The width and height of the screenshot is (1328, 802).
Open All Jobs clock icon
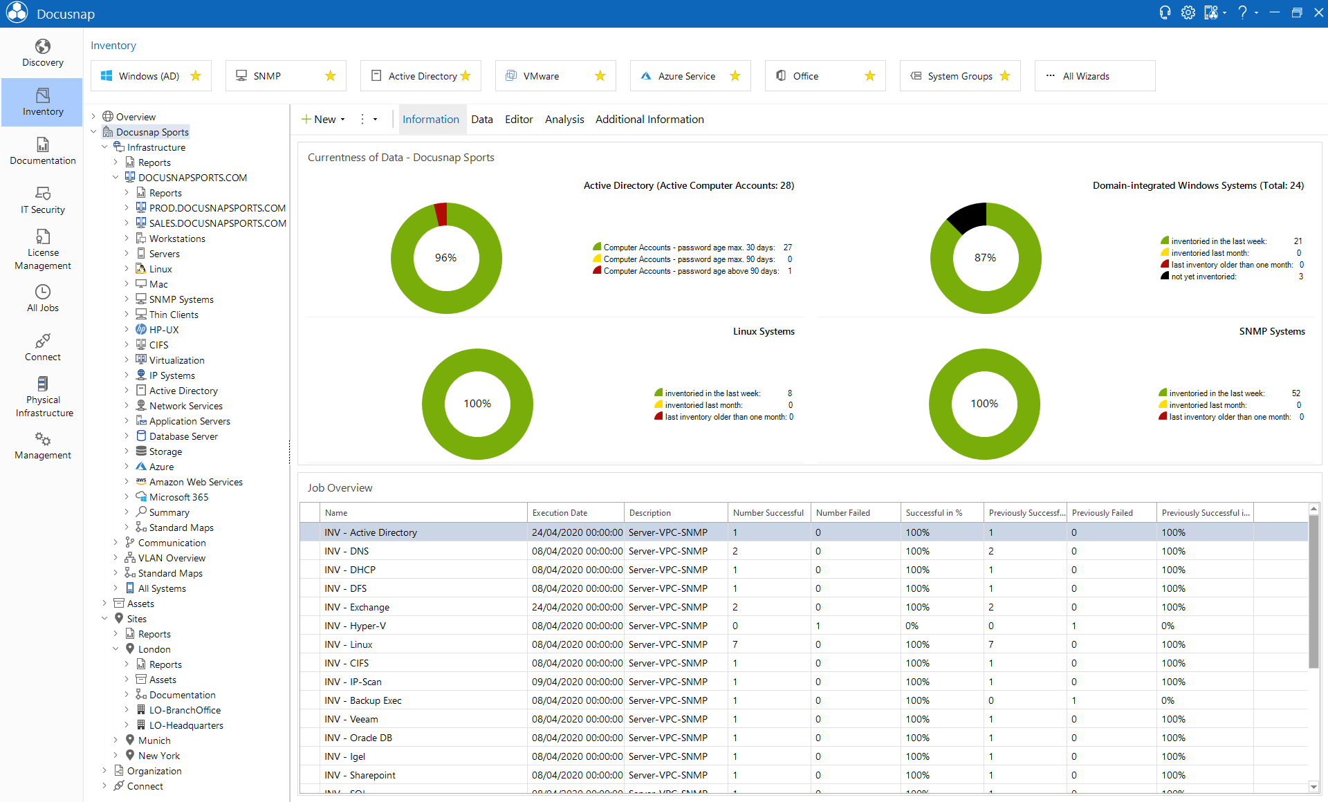(x=42, y=292)
